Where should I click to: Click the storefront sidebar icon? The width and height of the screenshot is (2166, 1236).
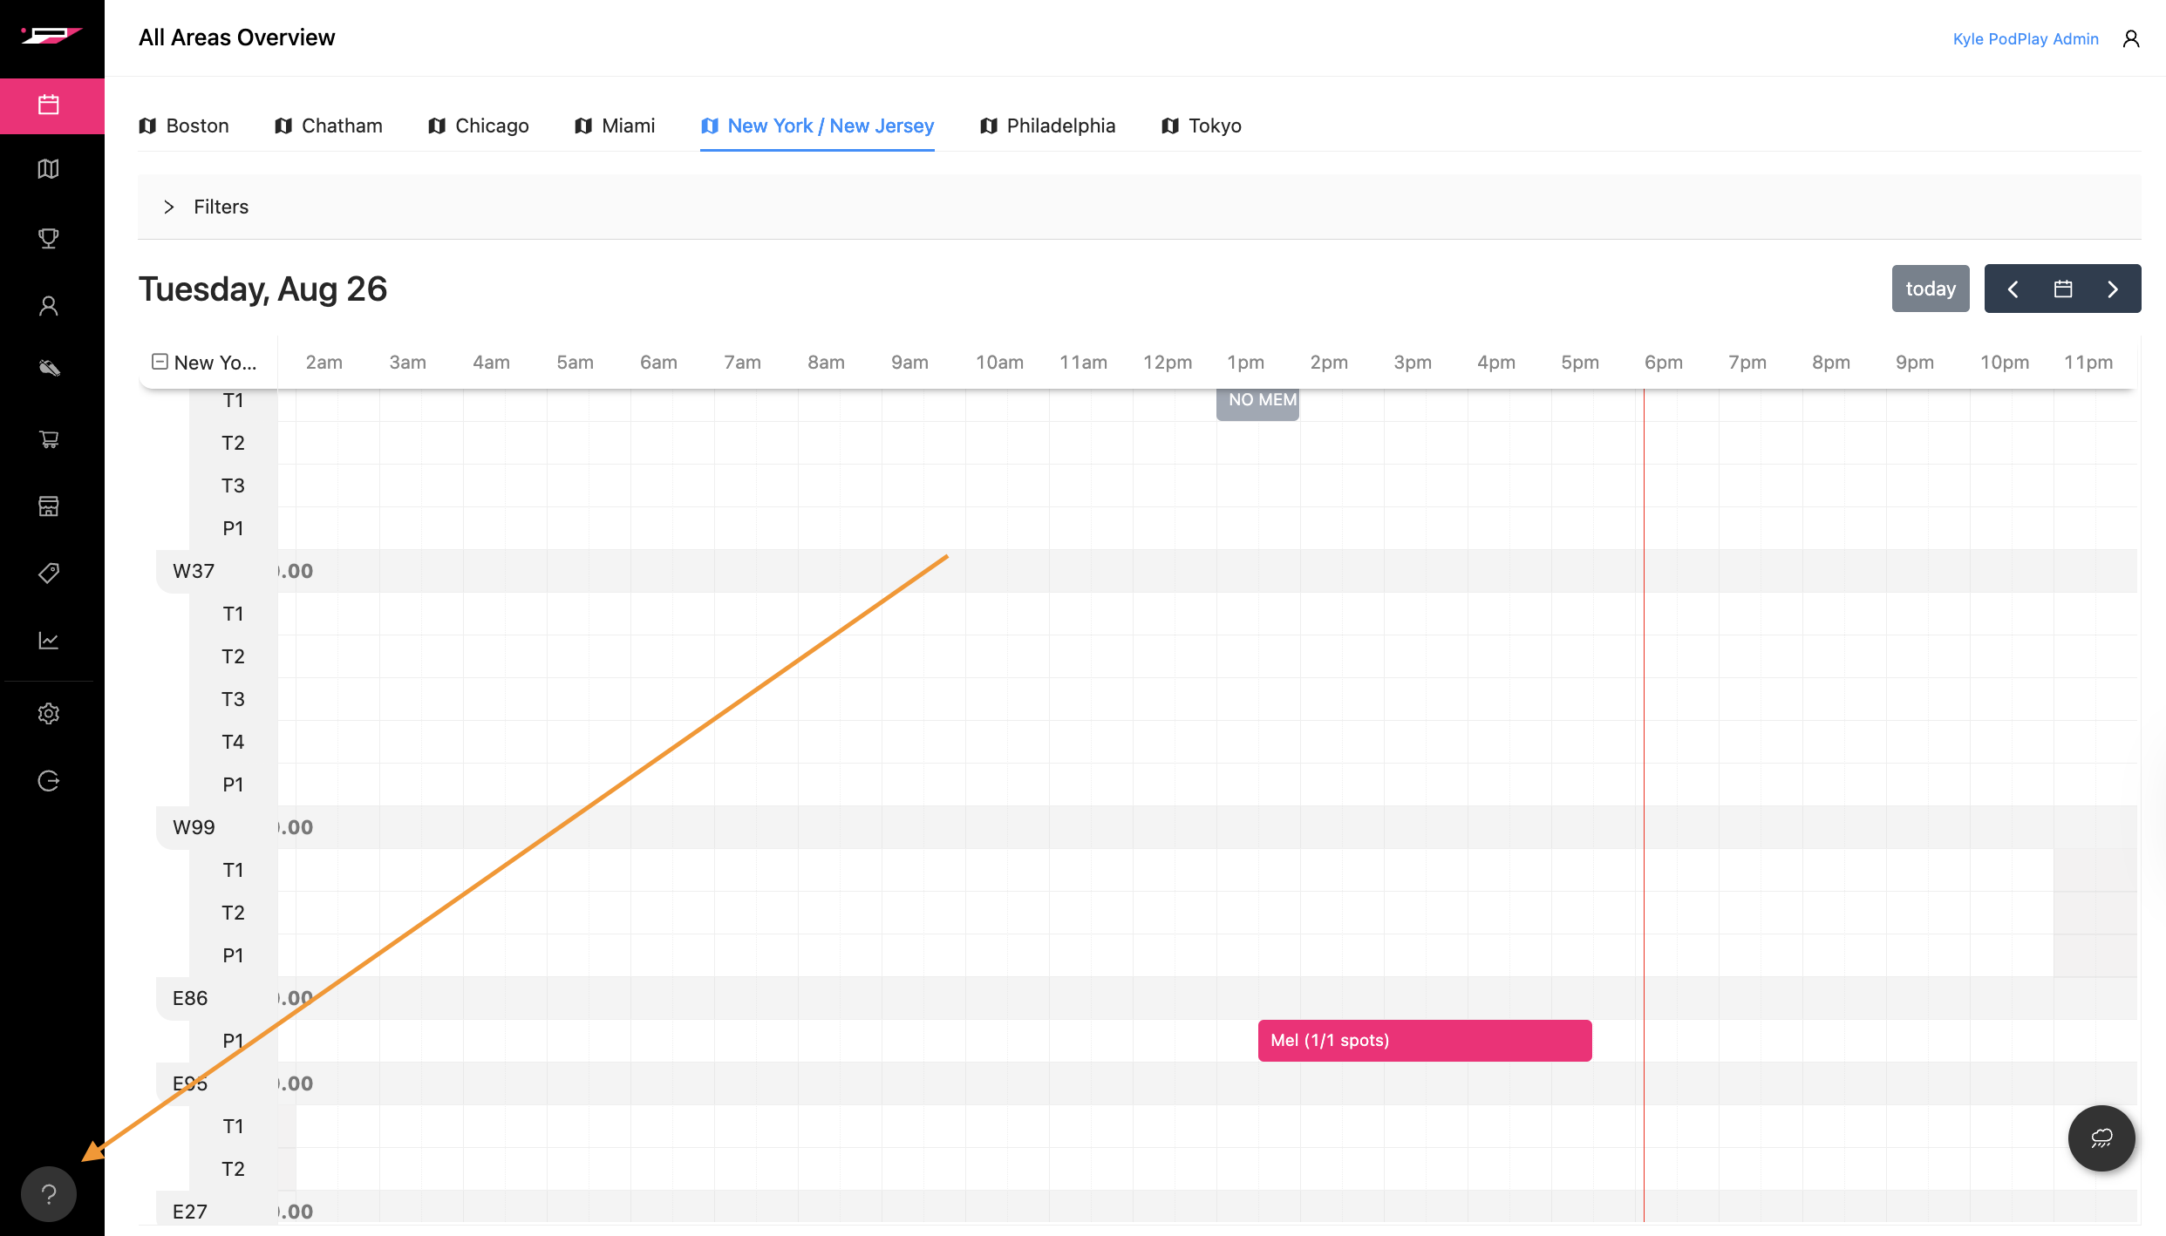(x=49, y=506)
